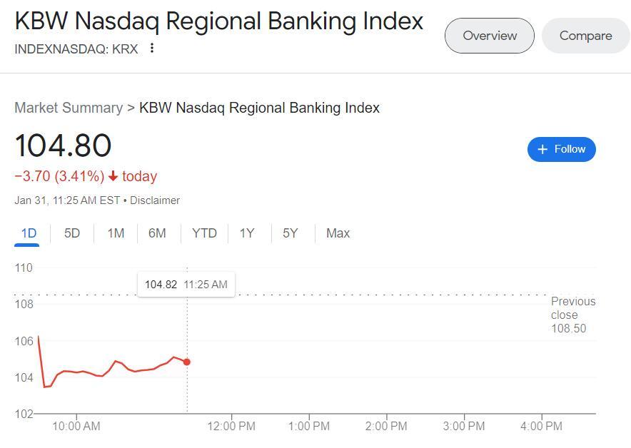
Task: Select the Max time range
Action: pyautogui.click(x=338, y=233)
